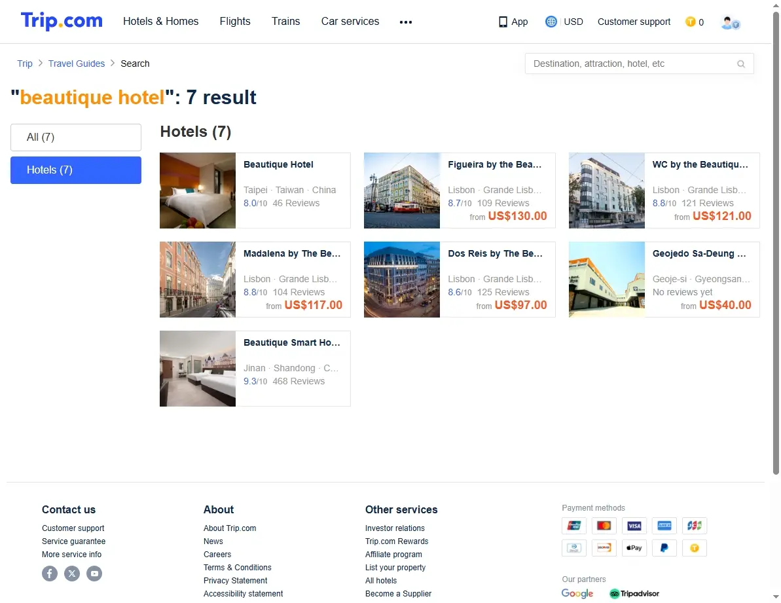
Task: Click the US$121.00 price
Action: (722, 216)
